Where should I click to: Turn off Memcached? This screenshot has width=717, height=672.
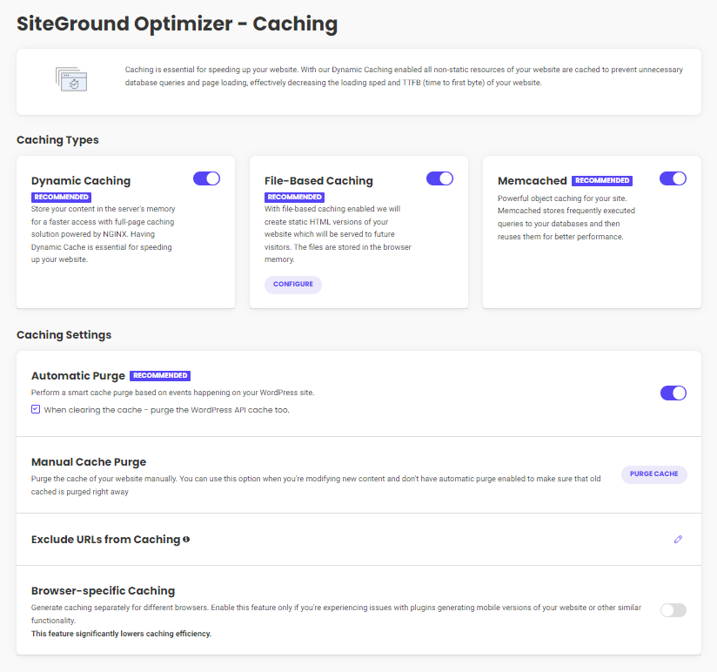[x=673, y=178]
